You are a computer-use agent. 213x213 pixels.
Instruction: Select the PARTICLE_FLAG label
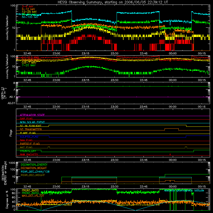[30, 144]
